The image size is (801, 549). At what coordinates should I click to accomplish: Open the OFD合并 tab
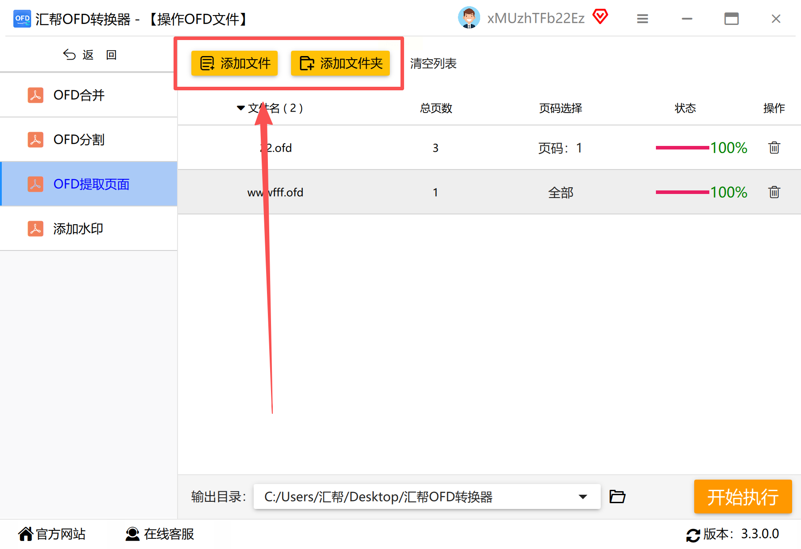point(89,95)
